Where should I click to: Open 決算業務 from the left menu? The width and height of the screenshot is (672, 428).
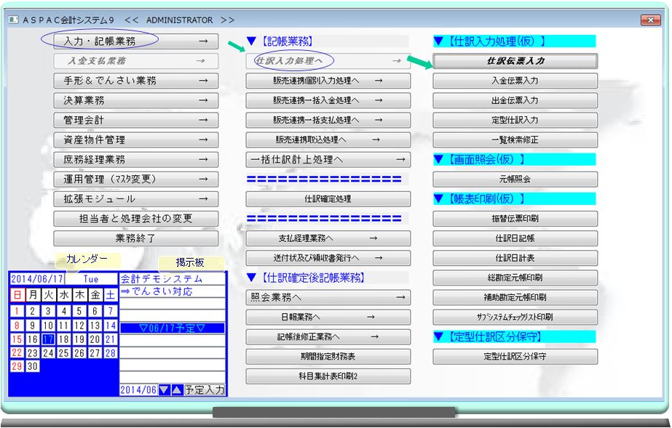click(136, 100)
